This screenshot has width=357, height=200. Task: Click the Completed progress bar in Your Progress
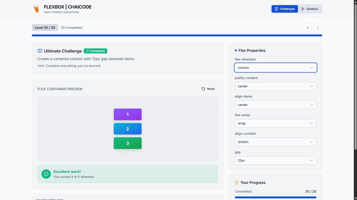click(275, 197)
